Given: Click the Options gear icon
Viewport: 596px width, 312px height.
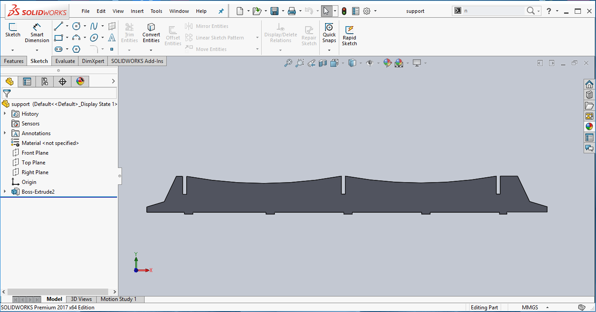Looking at the screenshot, I should 367,11.
